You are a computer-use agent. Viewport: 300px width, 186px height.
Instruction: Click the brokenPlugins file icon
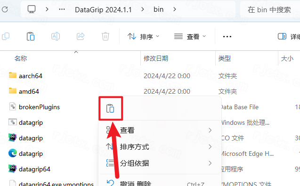[13, 106]
